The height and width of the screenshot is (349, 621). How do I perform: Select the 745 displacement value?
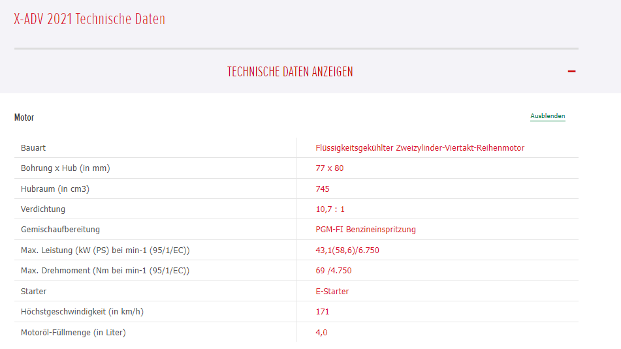click(x=323, y=189)
